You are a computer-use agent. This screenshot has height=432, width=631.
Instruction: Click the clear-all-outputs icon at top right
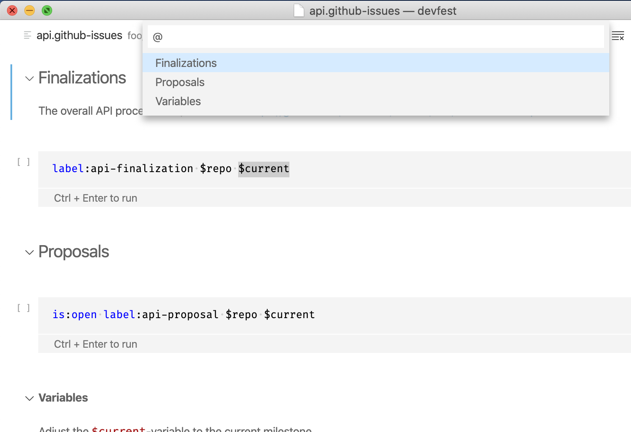(618, 36)
